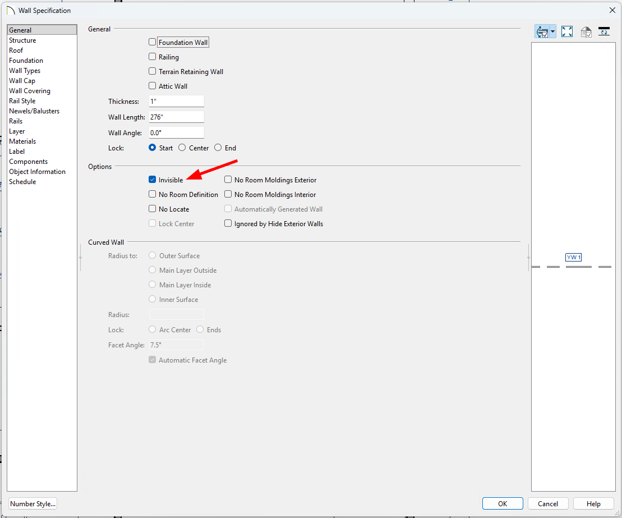Viewport: 622px width, 518px height.
Task: Uncheck the Invisible checkbox
Action: tap(152, 180)
